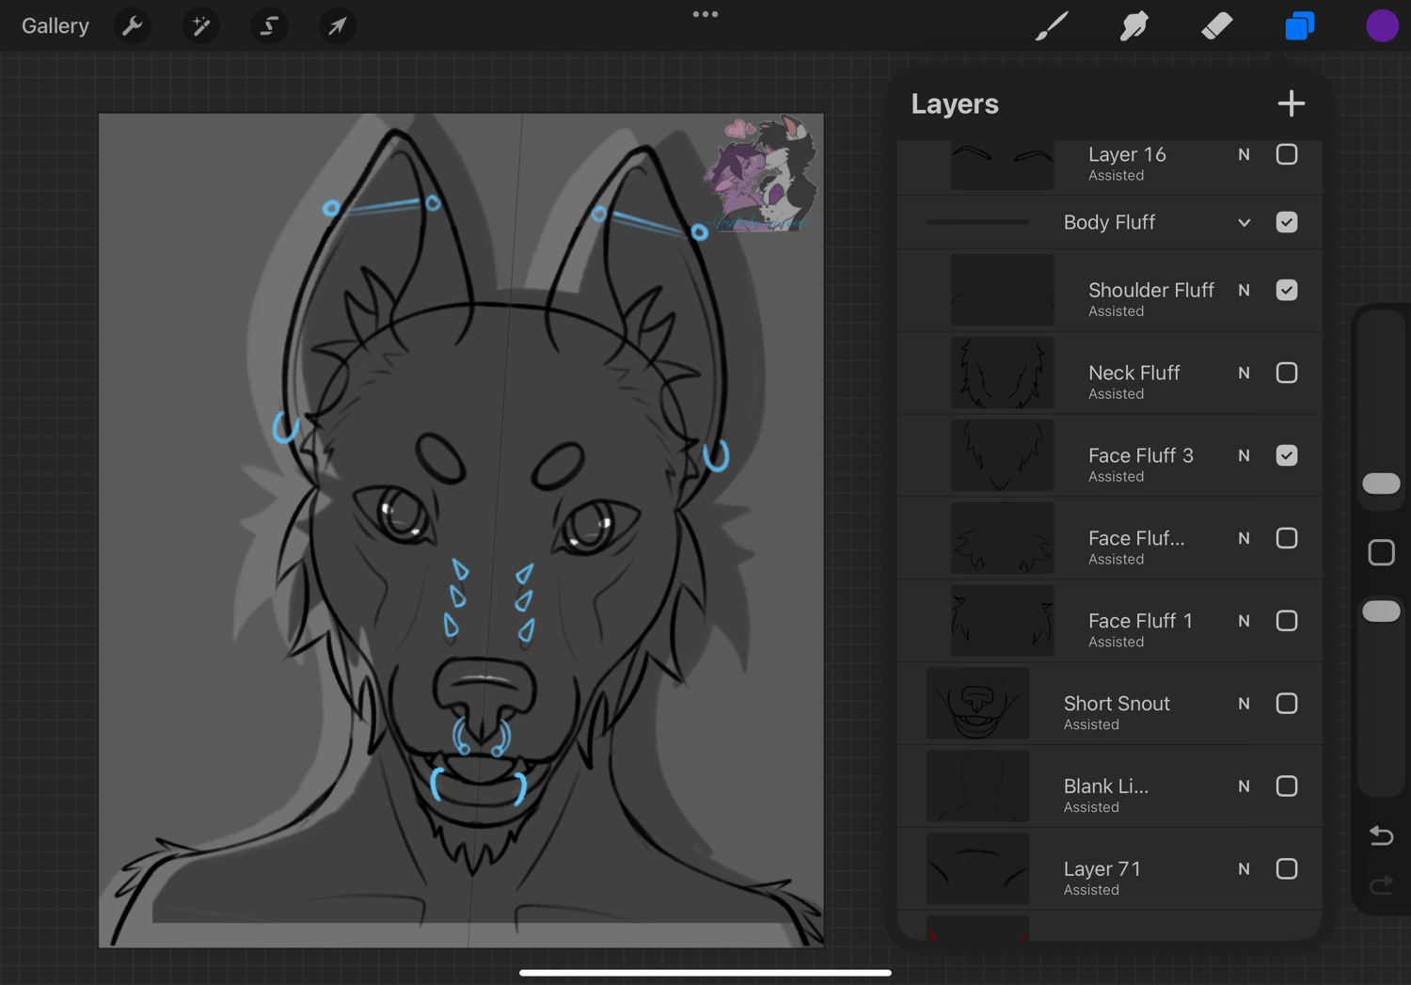Image resolution: width=1411 pixels, height=985 pixels.
Task: Collapse the Body Fluff group
Action: pyautogui.click(x=1245, y=223)
